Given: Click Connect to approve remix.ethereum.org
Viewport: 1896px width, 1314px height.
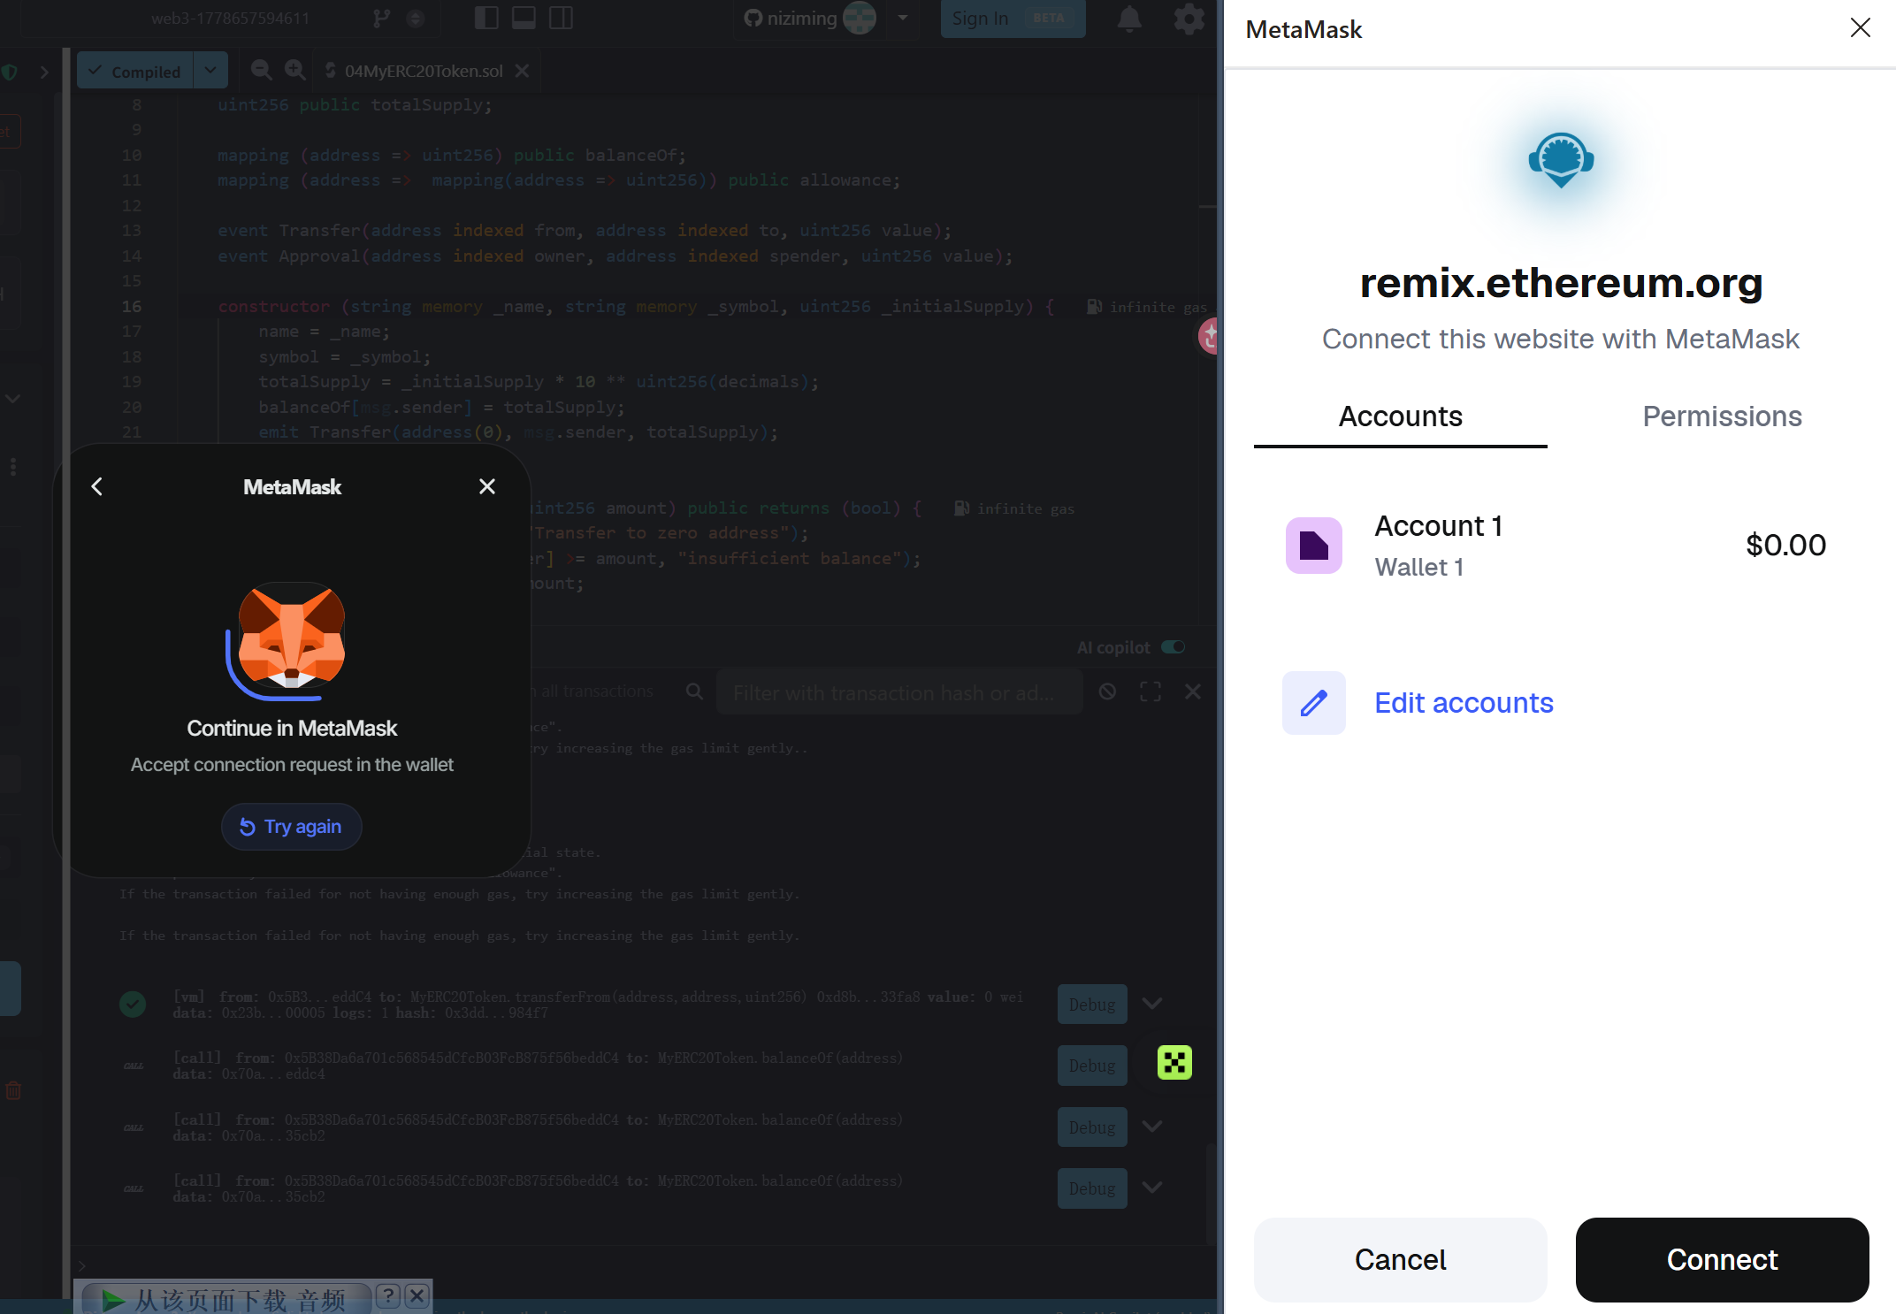Looking at the screenshot, I should [1722, 1259].
